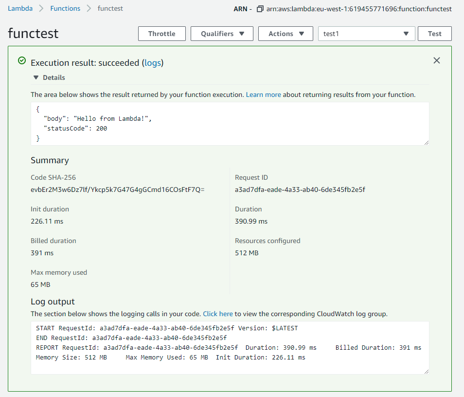Open the test1 event selector dropdown
This screenshot has height=397, width=464.
(366, 34)
